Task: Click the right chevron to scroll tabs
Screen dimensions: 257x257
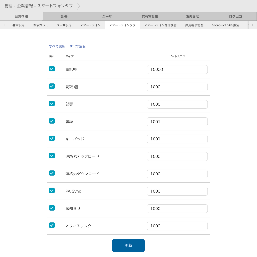Action: pyautogui.click(x=253, y=25)
